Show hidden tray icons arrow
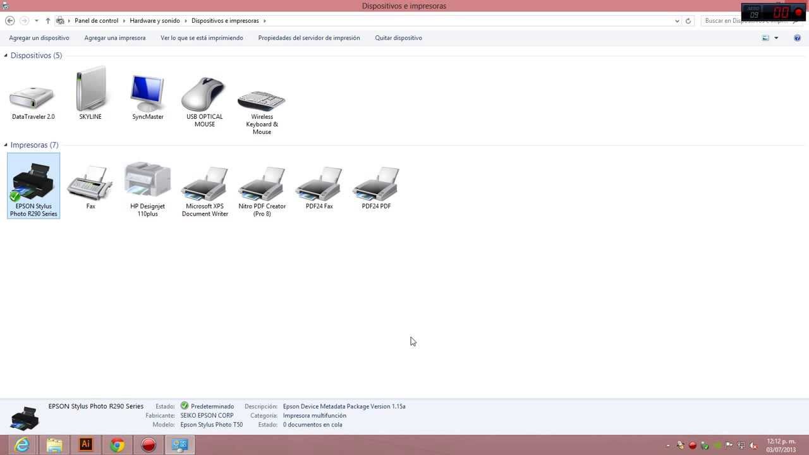The image size is (809, 455). coord(668,446)
